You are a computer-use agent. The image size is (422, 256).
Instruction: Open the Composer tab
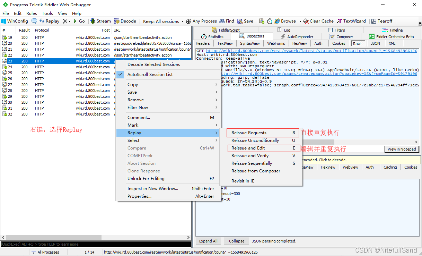tap(341, 36)
